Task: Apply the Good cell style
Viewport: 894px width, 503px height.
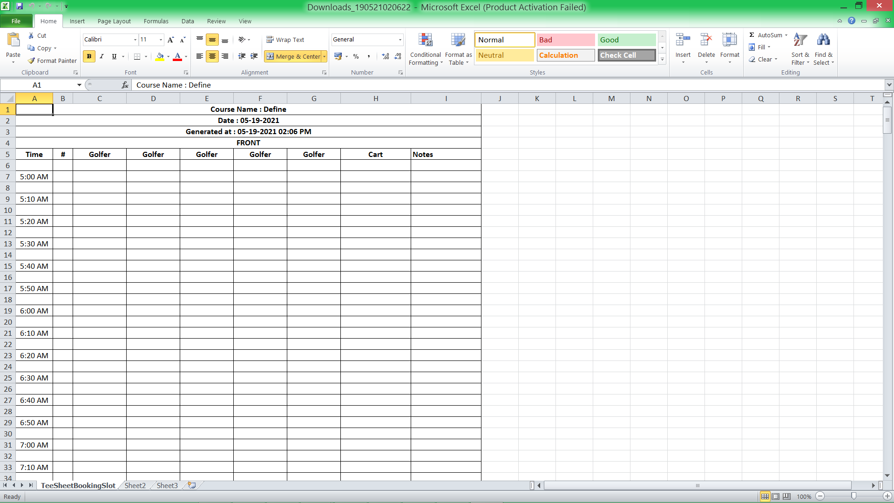Action: point(626,40)
